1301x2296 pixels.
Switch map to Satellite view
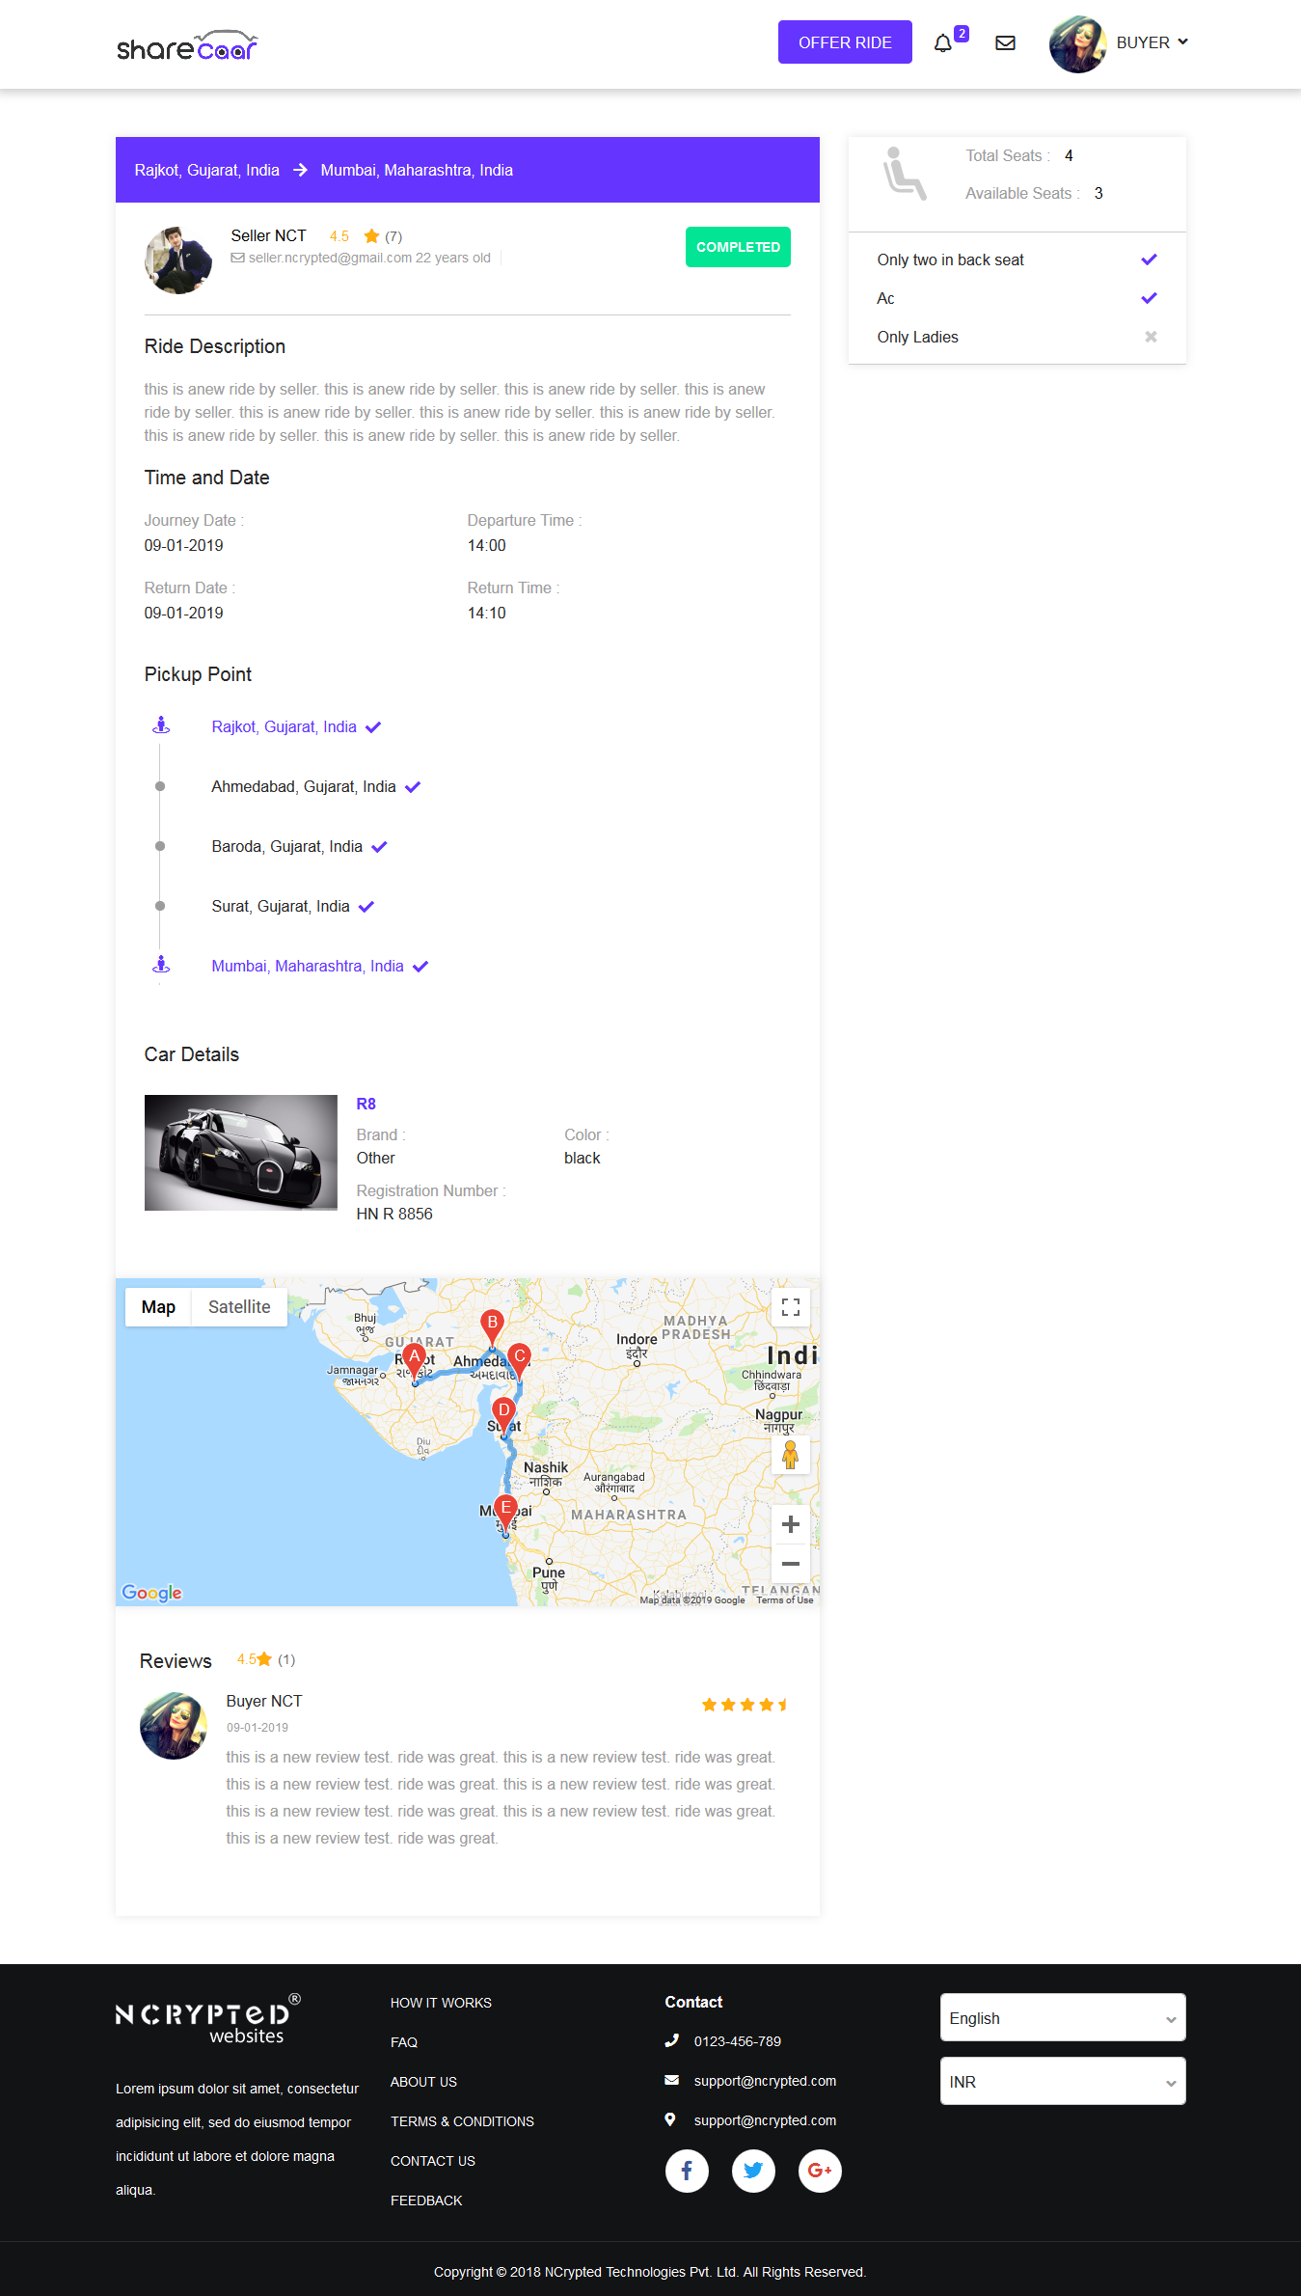click(239, 1307)
